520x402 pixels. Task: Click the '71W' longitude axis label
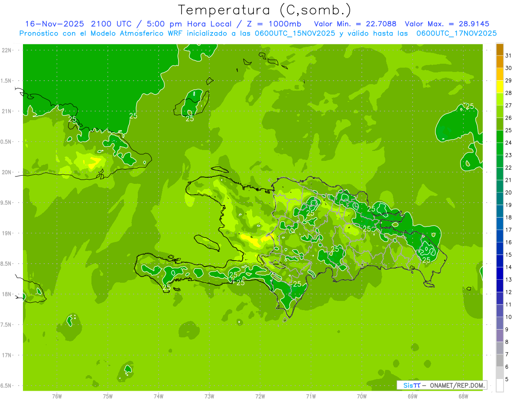point(311,396)
